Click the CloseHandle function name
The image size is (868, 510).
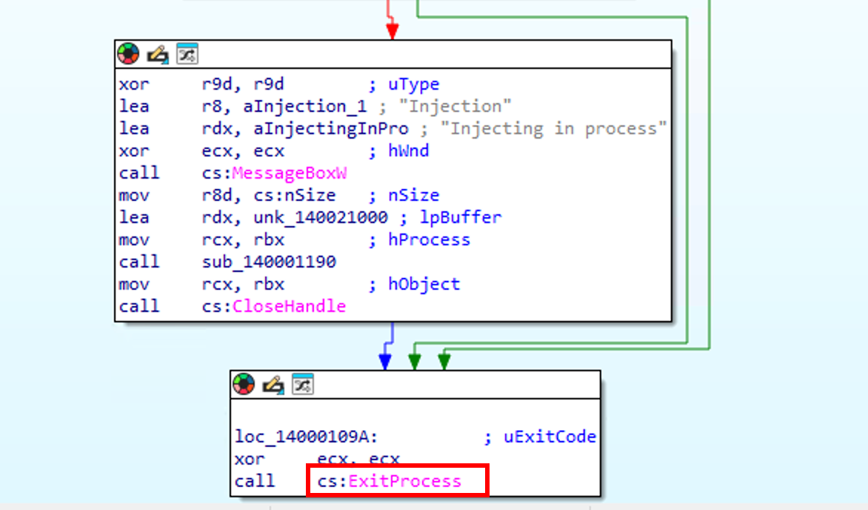coord(289,306)
